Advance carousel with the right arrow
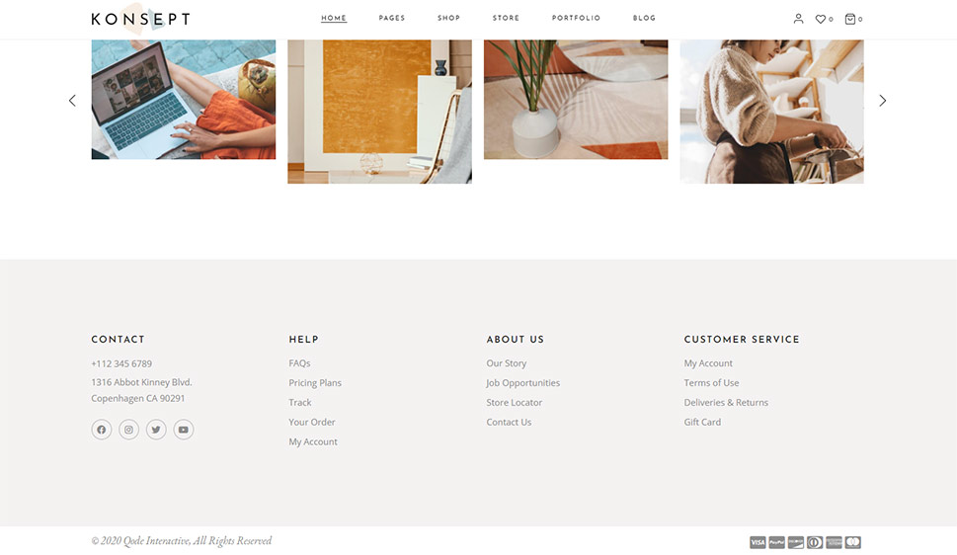 tap(883, 100)
